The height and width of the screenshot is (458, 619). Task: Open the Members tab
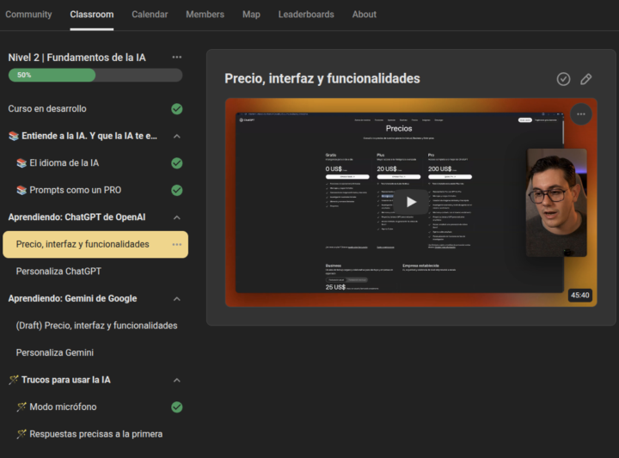pos(205,15)
